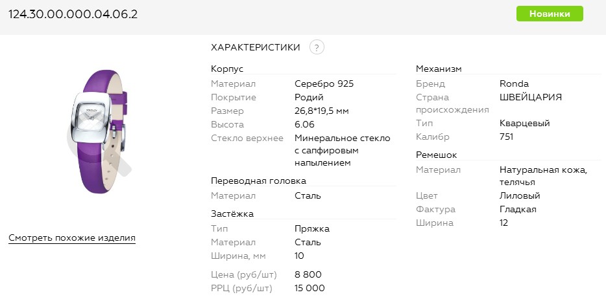Click the question mark help icon beside ХАРАКТЕРИСТИКИ
This screenshot has height=308, width=606.
pyautogui.click(x=317, y=47)
